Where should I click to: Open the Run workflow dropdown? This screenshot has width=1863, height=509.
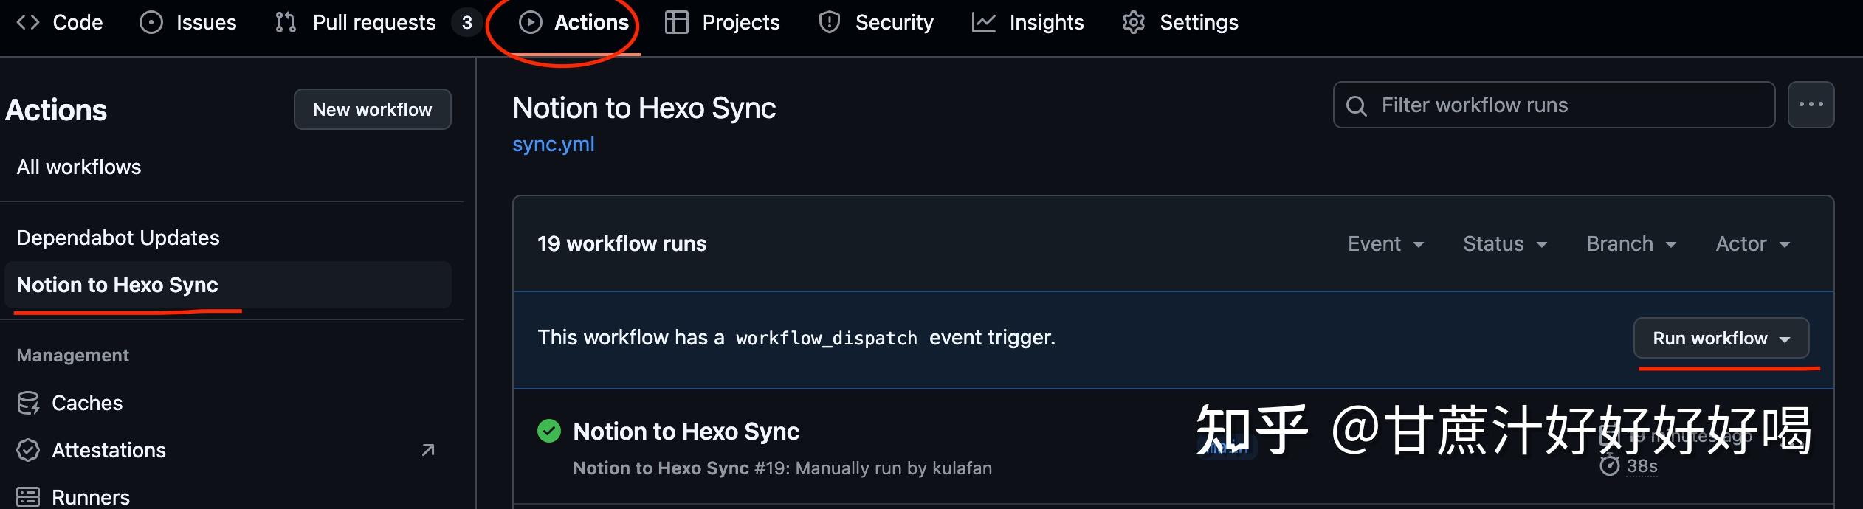coord(1721,339)
